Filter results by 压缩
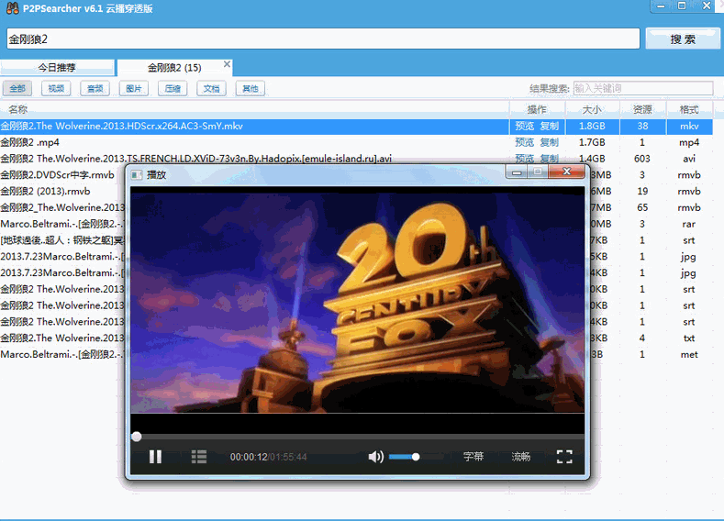The height and width of the screenshot is (521, 724). coord(173,88)
